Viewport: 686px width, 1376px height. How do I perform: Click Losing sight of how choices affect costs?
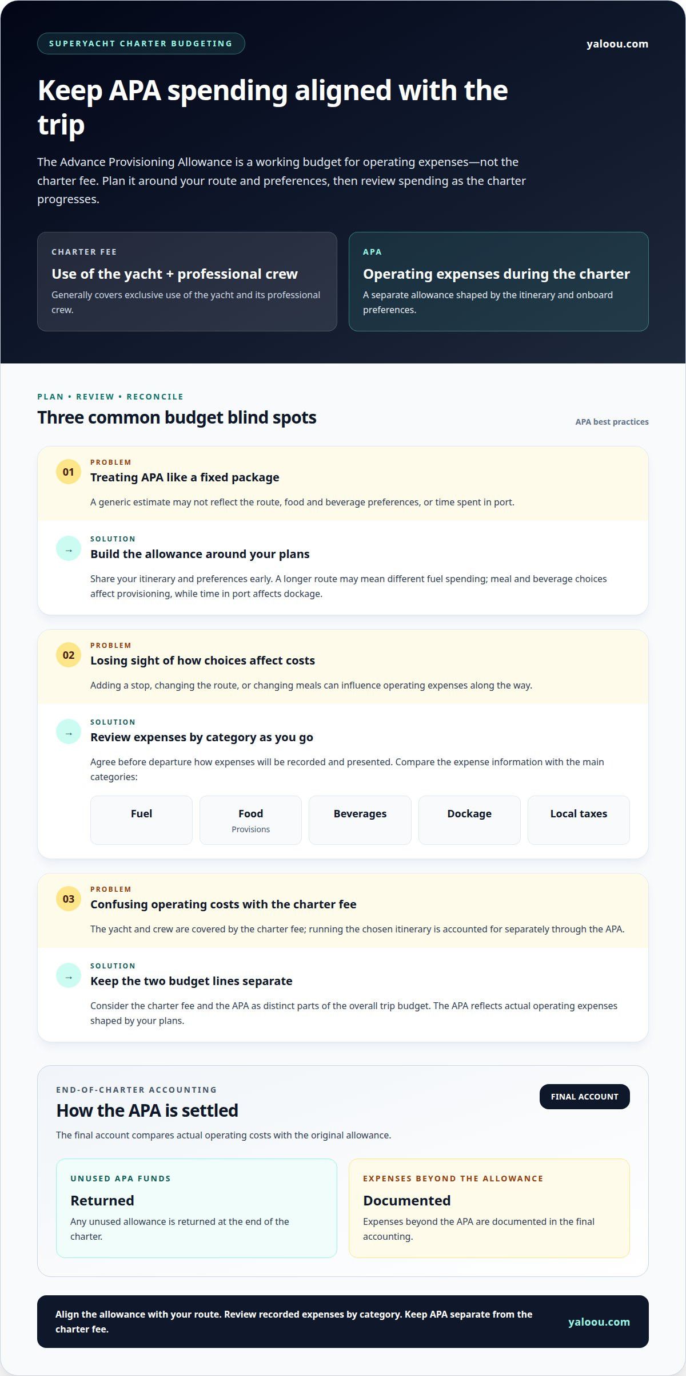(x=202, y=661)
